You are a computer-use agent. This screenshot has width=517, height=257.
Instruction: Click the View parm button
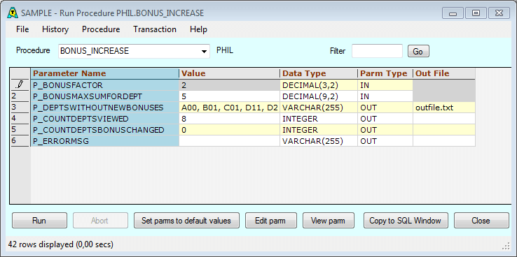pyautogui.click(x=328, y=221)
